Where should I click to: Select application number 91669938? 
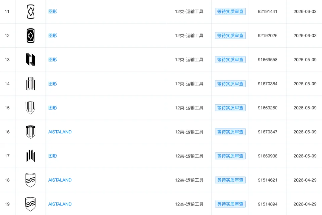pyautogui.click(x=267, y=156)
